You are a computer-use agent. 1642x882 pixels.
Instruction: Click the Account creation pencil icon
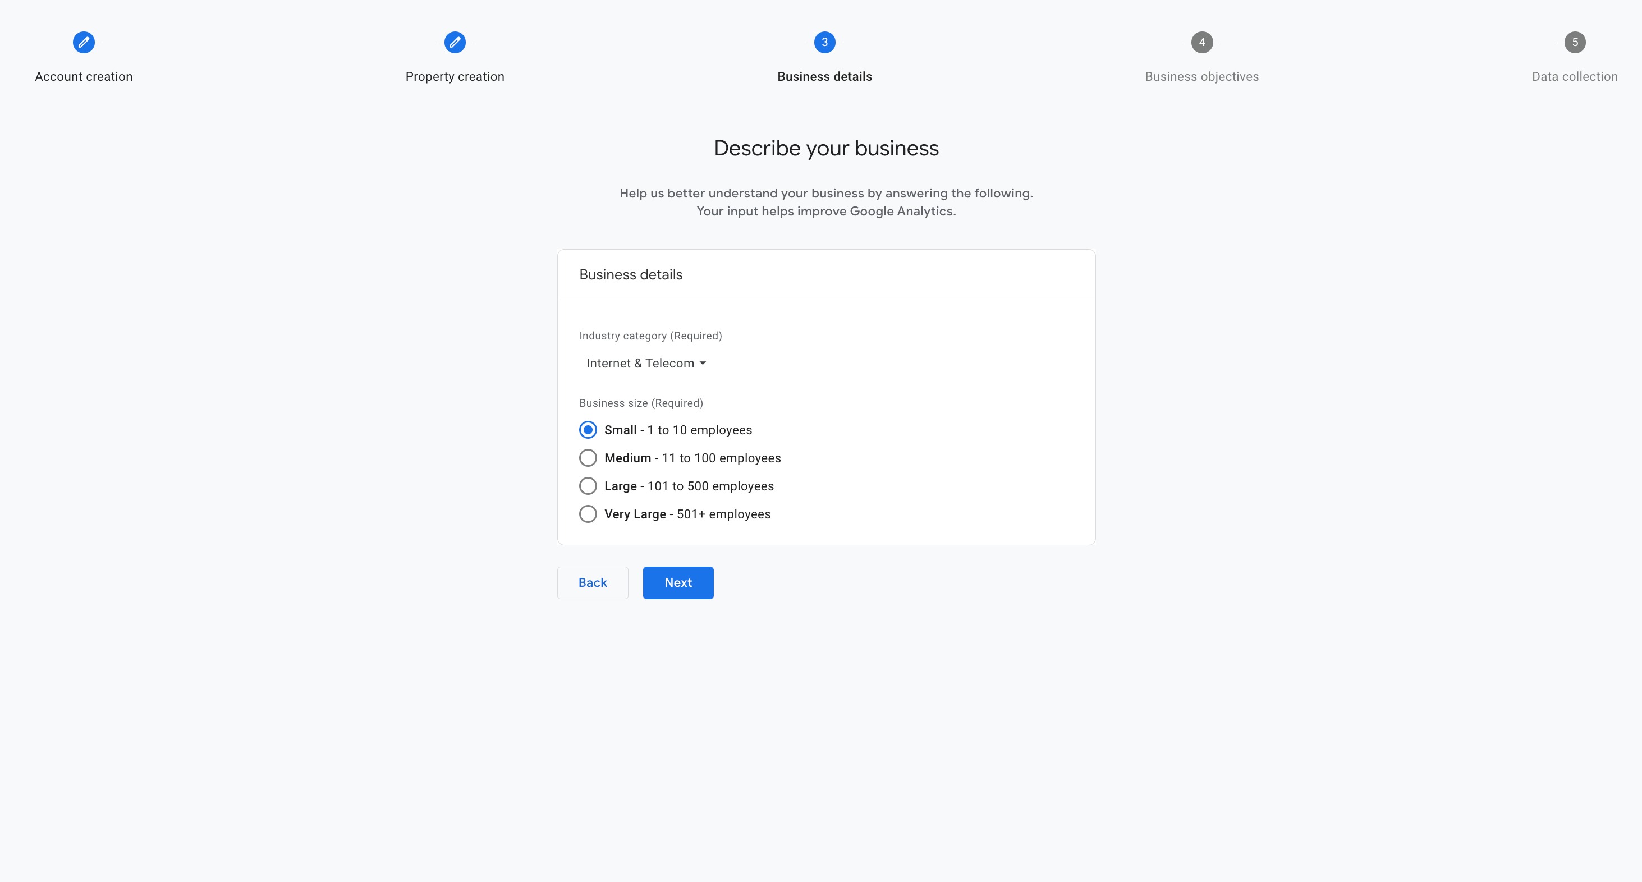[x=84, y=43]
